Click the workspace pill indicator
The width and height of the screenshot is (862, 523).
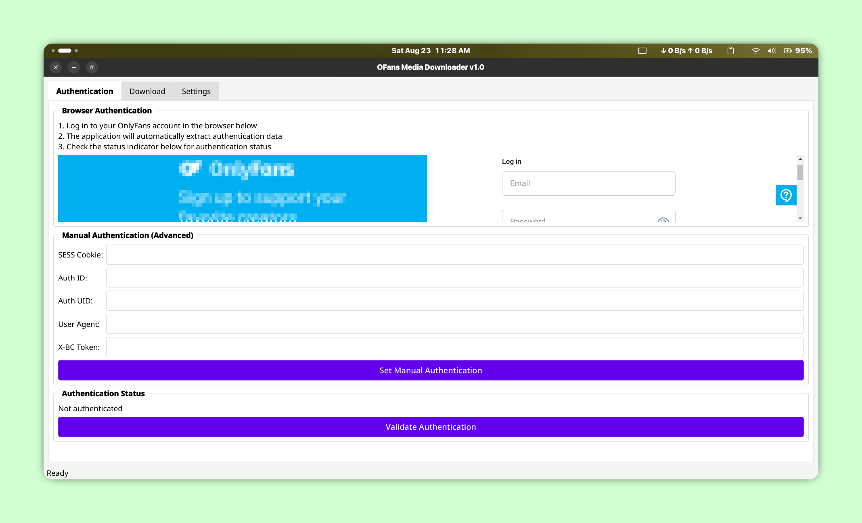coord(65,50)
